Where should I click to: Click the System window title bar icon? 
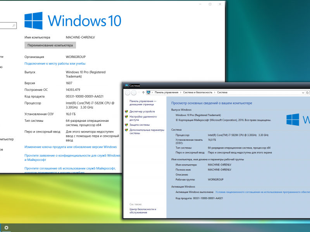127,85
